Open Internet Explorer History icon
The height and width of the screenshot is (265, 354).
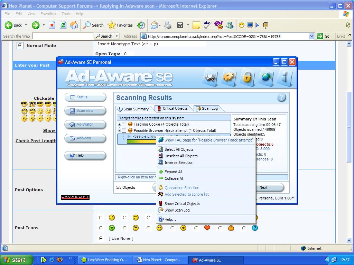(x=141, y=25)
